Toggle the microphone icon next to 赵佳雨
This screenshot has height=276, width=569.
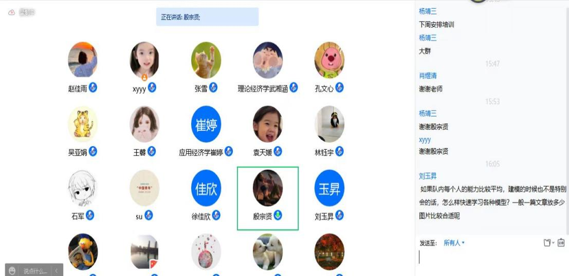point(93,87)
